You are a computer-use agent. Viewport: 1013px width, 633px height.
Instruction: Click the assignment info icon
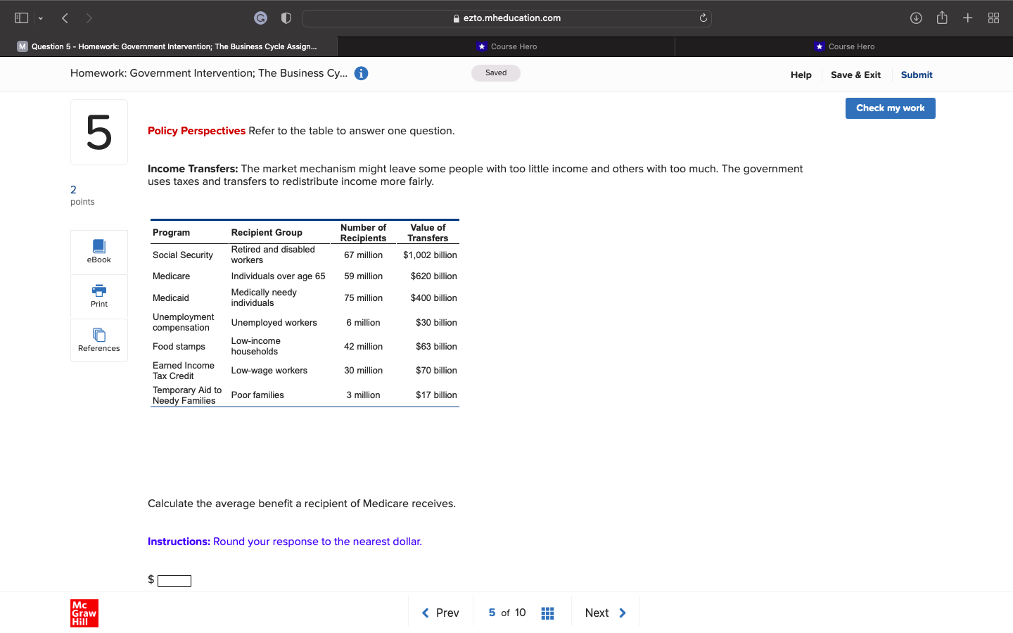coord(361,72)
